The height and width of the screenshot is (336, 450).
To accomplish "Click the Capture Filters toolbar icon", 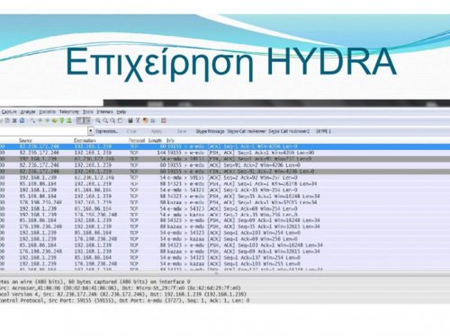I will tap(130, 120).
